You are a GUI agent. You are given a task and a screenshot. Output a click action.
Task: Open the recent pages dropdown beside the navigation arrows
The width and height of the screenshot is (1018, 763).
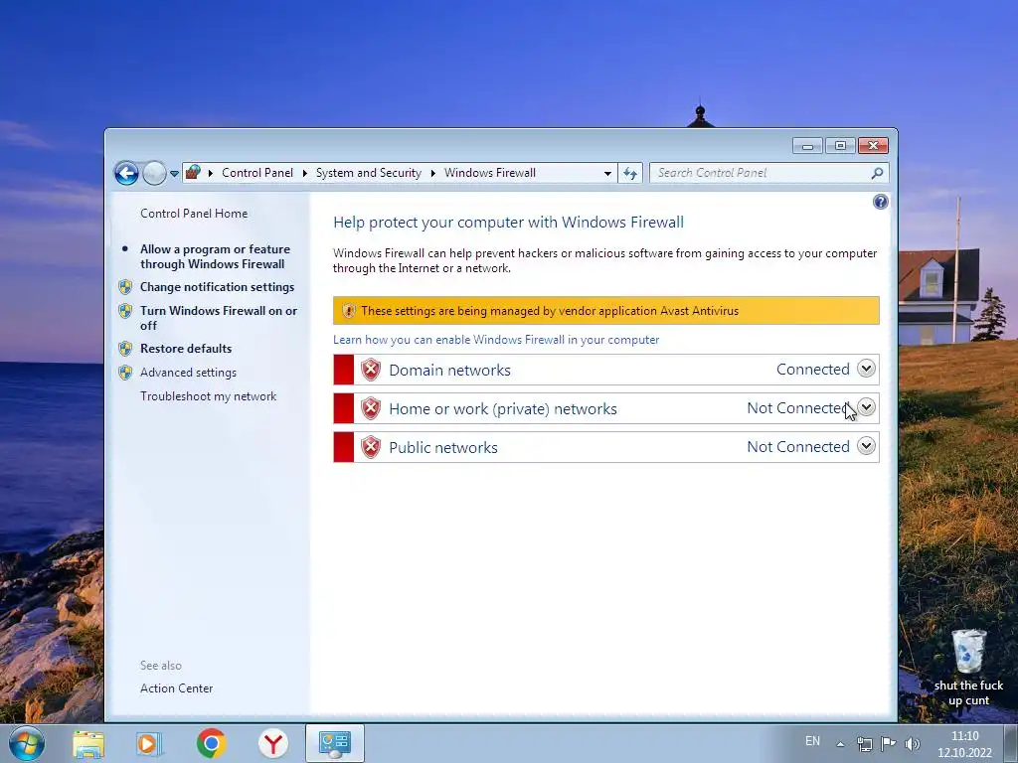174,173
